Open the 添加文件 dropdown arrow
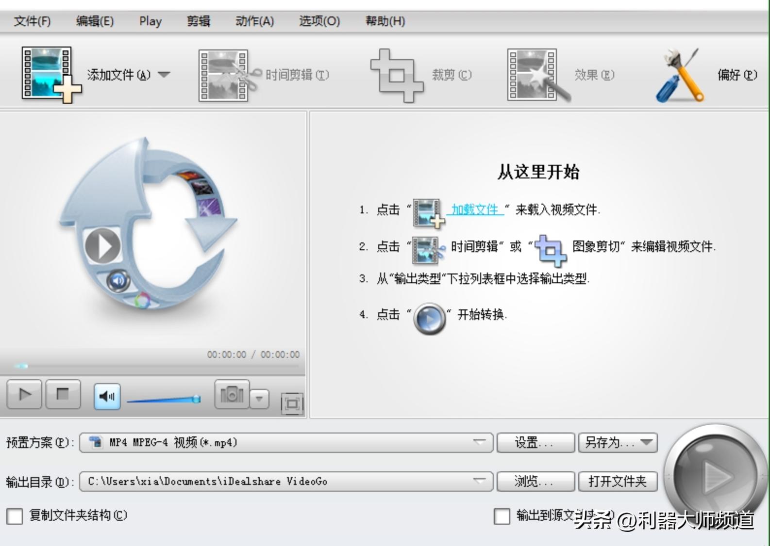Image resolution: width=770 pixels, height=546 pixels. [164, 75]
